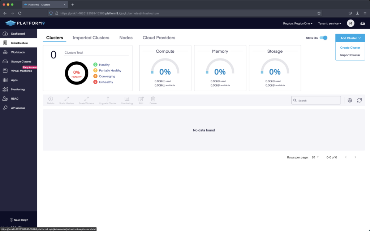
Task: Click the Edit pencil toolbar icon
Action: tap(141, 99)
